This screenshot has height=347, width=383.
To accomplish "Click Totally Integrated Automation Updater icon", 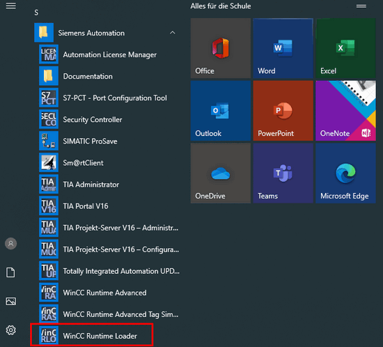I will click(49, 271).
